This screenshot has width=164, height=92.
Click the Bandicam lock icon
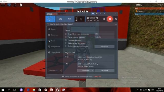point(93,14)
